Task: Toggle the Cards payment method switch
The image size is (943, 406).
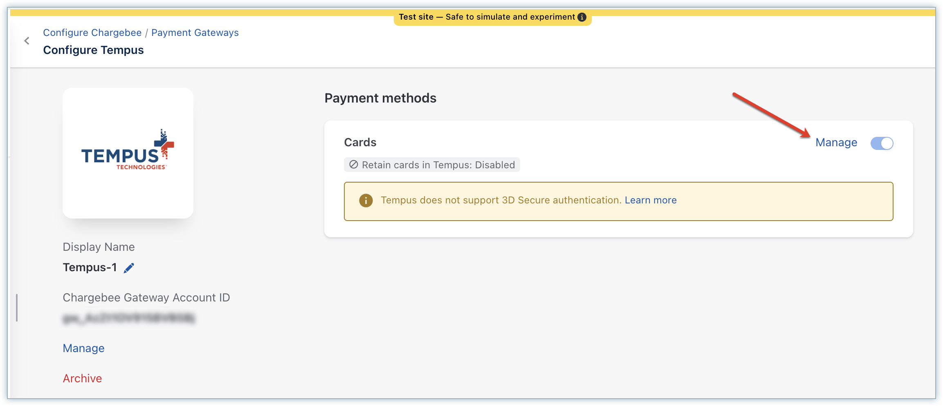Action: tap(882, 143)
